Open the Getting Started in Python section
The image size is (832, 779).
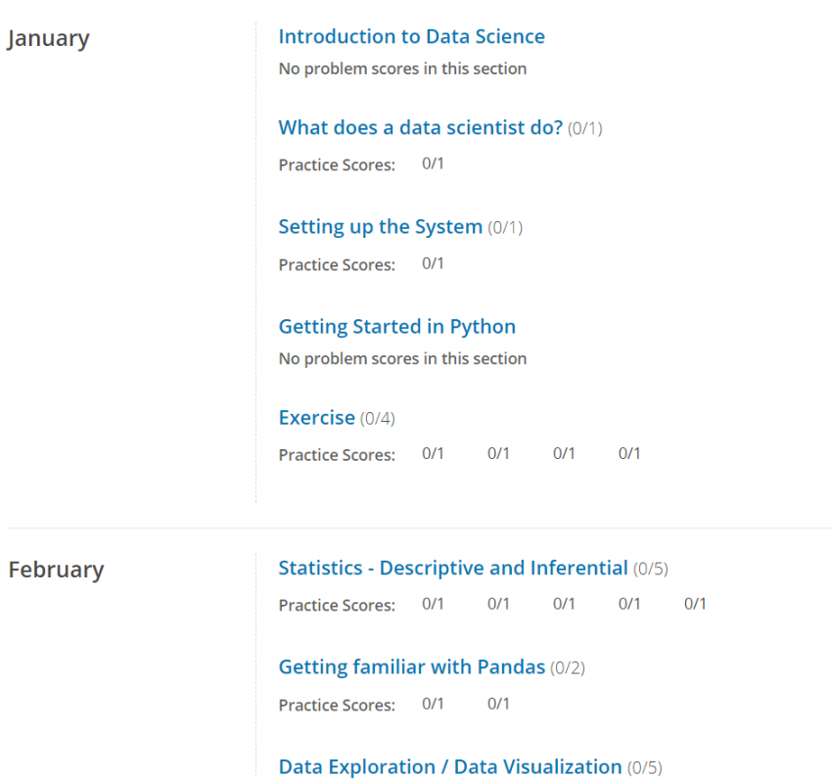396,326
